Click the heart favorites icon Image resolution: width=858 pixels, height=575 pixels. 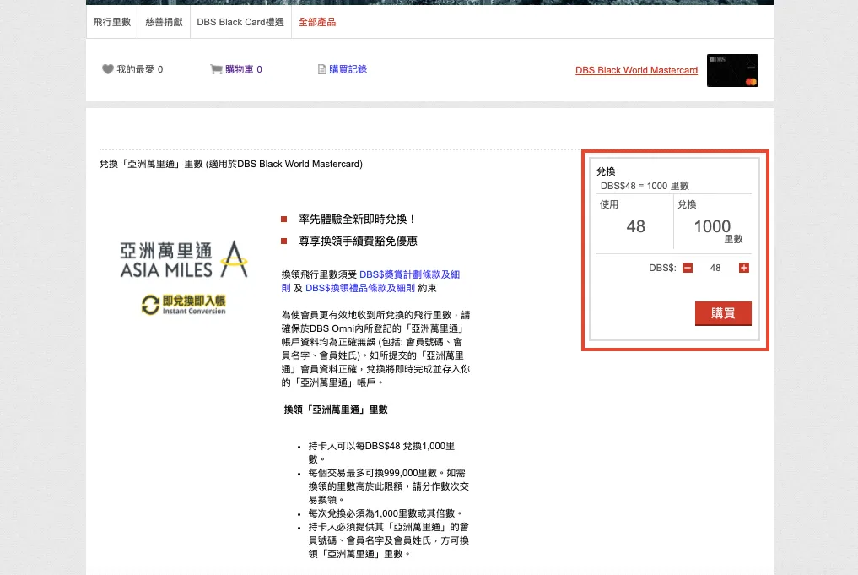tap(108, 69)
